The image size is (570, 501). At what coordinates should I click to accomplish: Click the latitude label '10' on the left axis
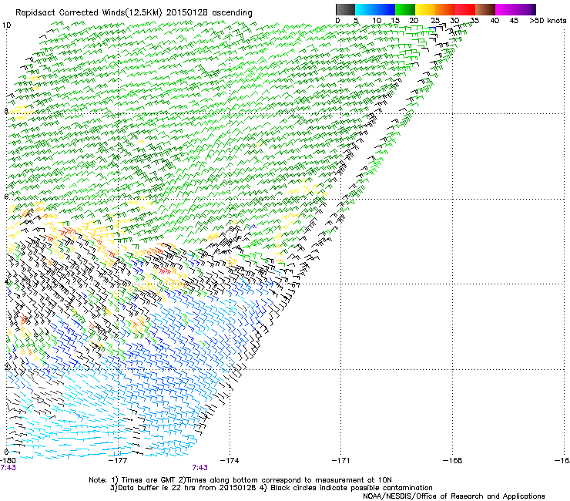6,25
